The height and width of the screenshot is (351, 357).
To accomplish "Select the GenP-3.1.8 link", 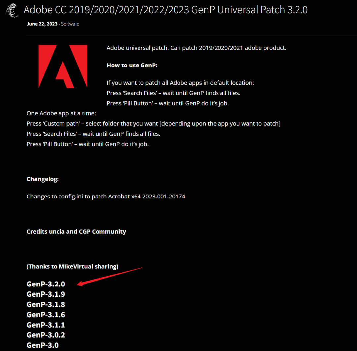I will [46, 304].
